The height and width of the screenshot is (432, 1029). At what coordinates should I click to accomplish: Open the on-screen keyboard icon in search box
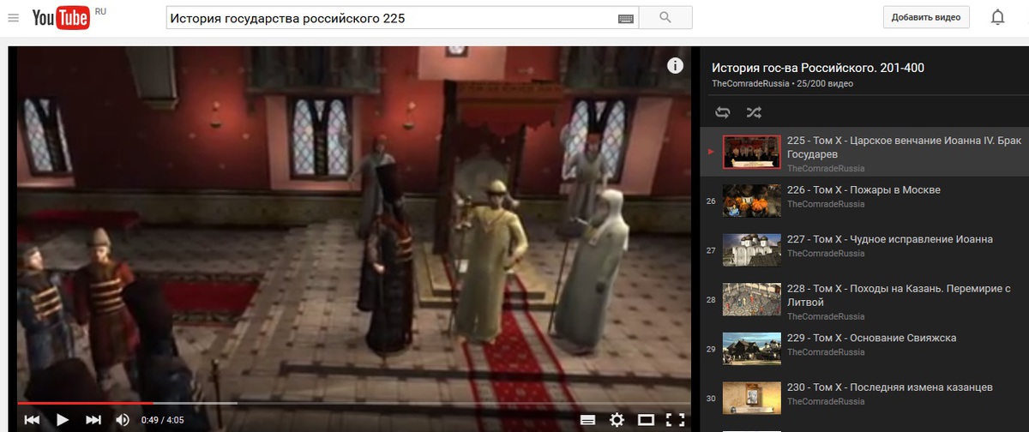click(x=625, y=18)
